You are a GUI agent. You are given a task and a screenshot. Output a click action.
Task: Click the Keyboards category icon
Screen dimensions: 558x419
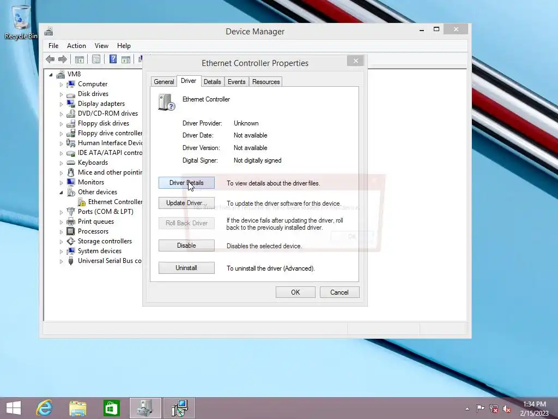(71, 163)
